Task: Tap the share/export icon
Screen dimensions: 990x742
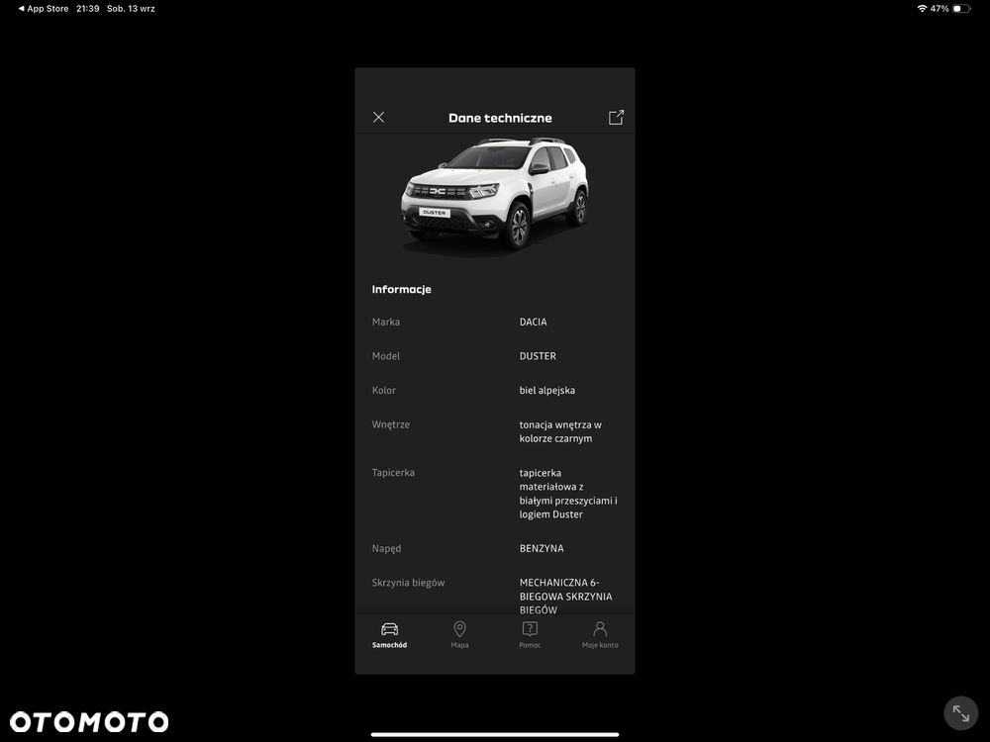Action: pyautogui.click(x=616, y=118)
